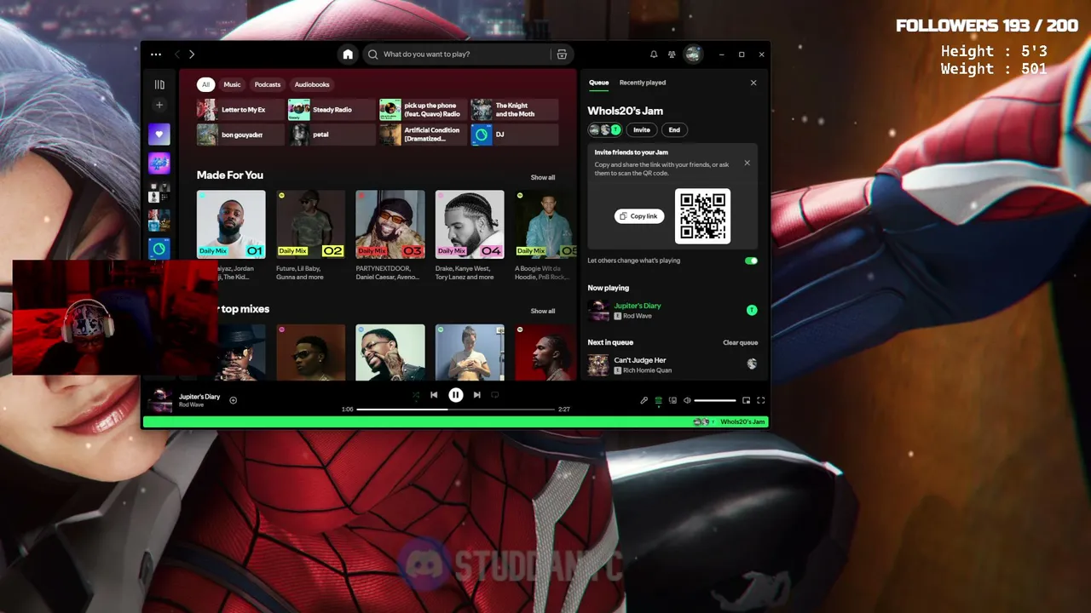This screenshot has height=613, width=1091.
Task: Click the search magnifier icon
Action: click(x=372, y=54)
